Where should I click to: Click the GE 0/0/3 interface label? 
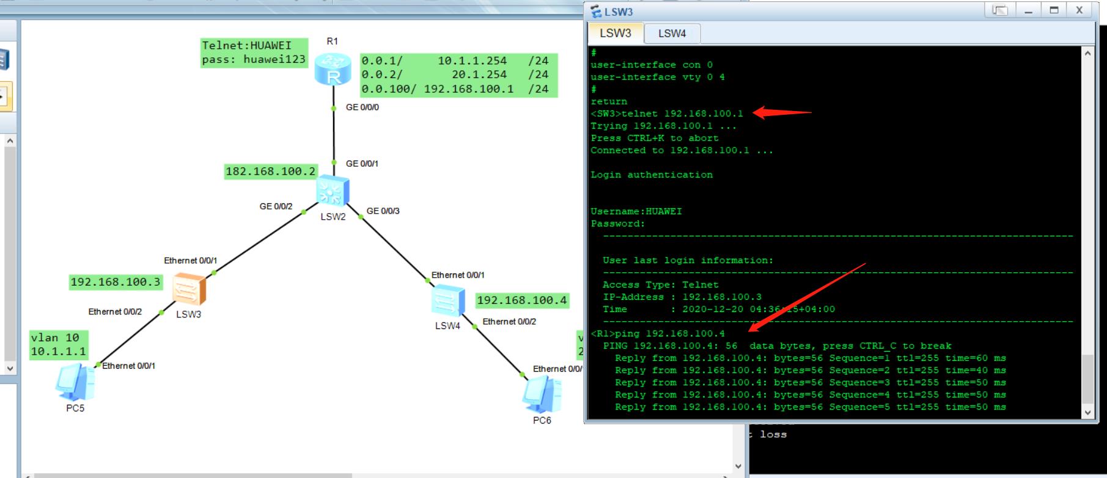coord(383,211)
